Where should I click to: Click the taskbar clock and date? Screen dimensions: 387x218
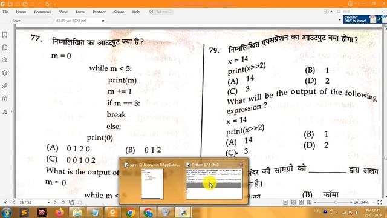373,213
